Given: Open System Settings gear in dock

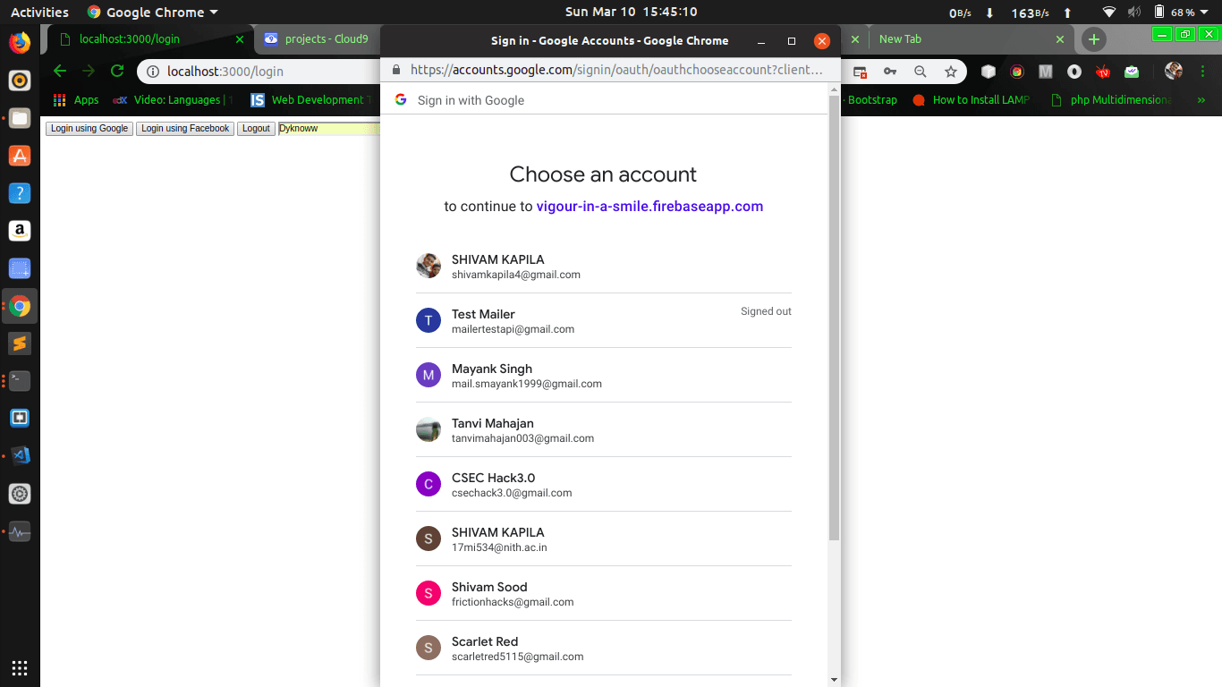Looking at the screenshot, I should click(x=20, y=494).
